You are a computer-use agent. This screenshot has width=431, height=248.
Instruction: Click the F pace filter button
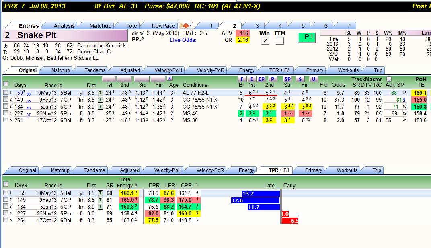[242, 79]
